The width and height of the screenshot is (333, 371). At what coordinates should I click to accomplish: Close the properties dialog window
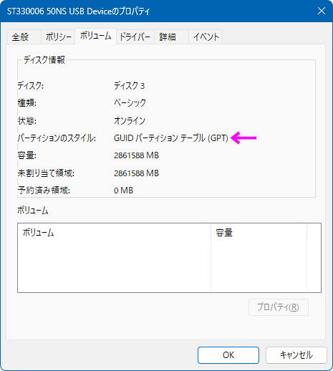pos(322,11)
